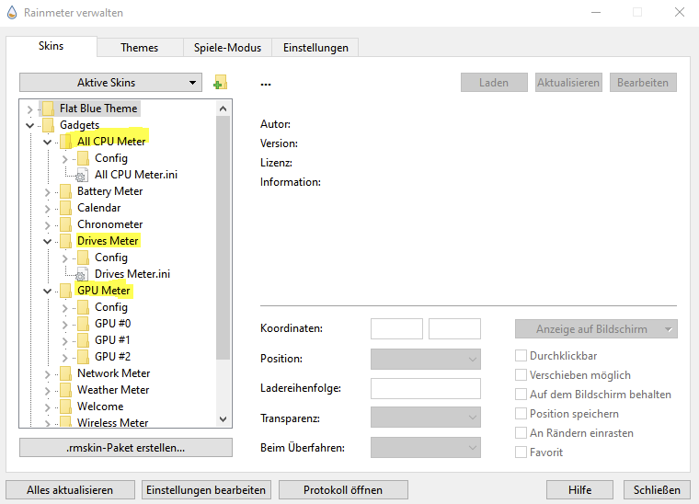Enable the Durchklickbar checkbox
This screenshot has height=504, width=699.
point(521,356)
